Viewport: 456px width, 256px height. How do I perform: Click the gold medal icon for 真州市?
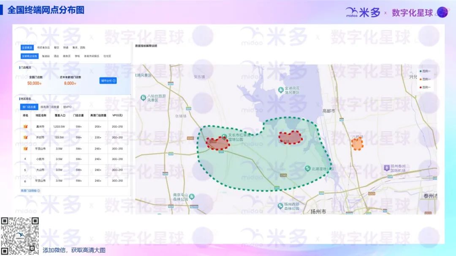(x=25, y=126)
